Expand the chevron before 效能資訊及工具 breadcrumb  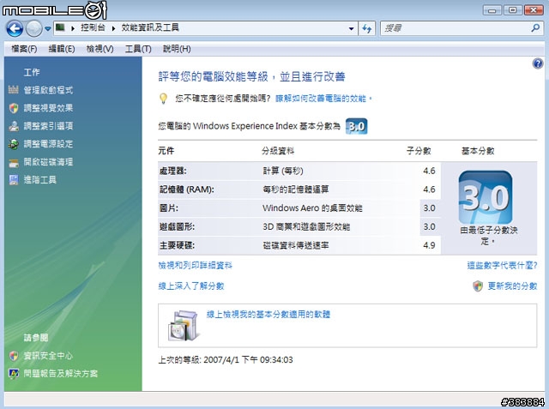pos(113,28)
